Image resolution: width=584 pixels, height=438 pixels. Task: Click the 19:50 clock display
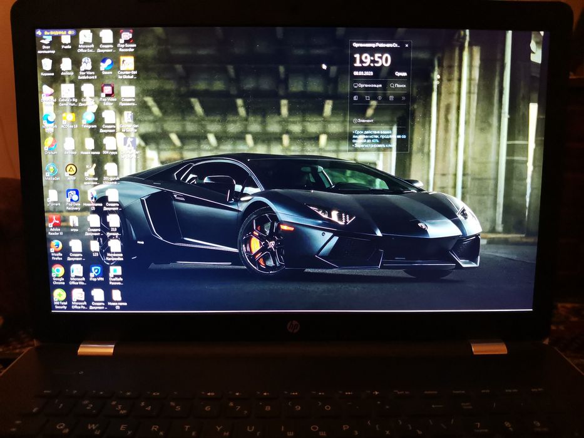click(372, 60)
